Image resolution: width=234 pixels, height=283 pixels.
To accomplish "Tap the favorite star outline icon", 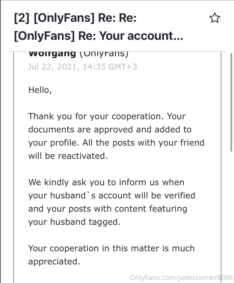I will 215,18.
